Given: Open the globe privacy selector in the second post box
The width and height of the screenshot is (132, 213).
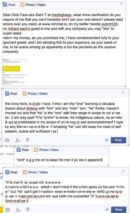Looking at the screenshot, I should tap(107, 140).
